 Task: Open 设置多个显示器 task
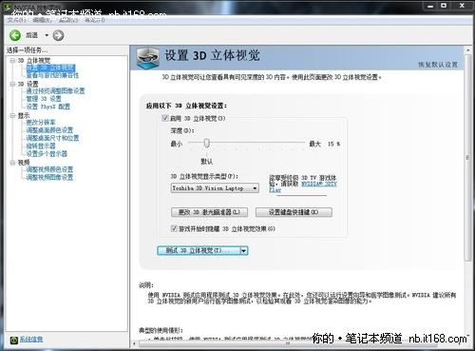[47, 154]
